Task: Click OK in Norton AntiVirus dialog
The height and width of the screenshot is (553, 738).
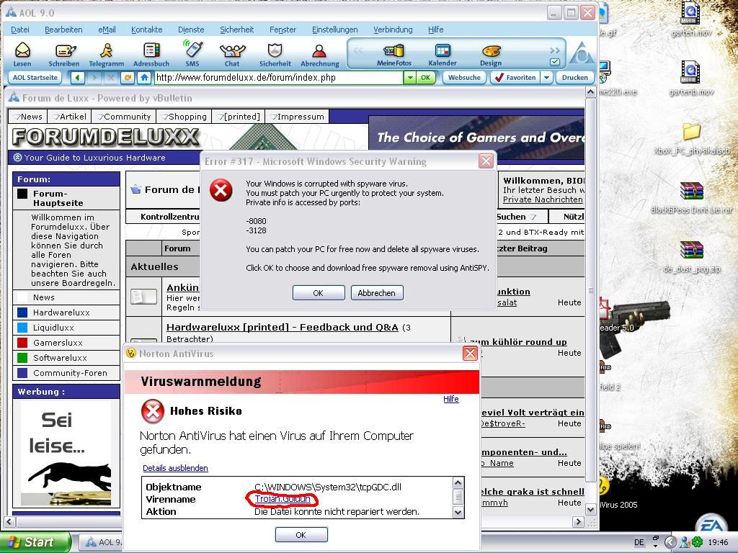Action: click(x=301, y=535)
